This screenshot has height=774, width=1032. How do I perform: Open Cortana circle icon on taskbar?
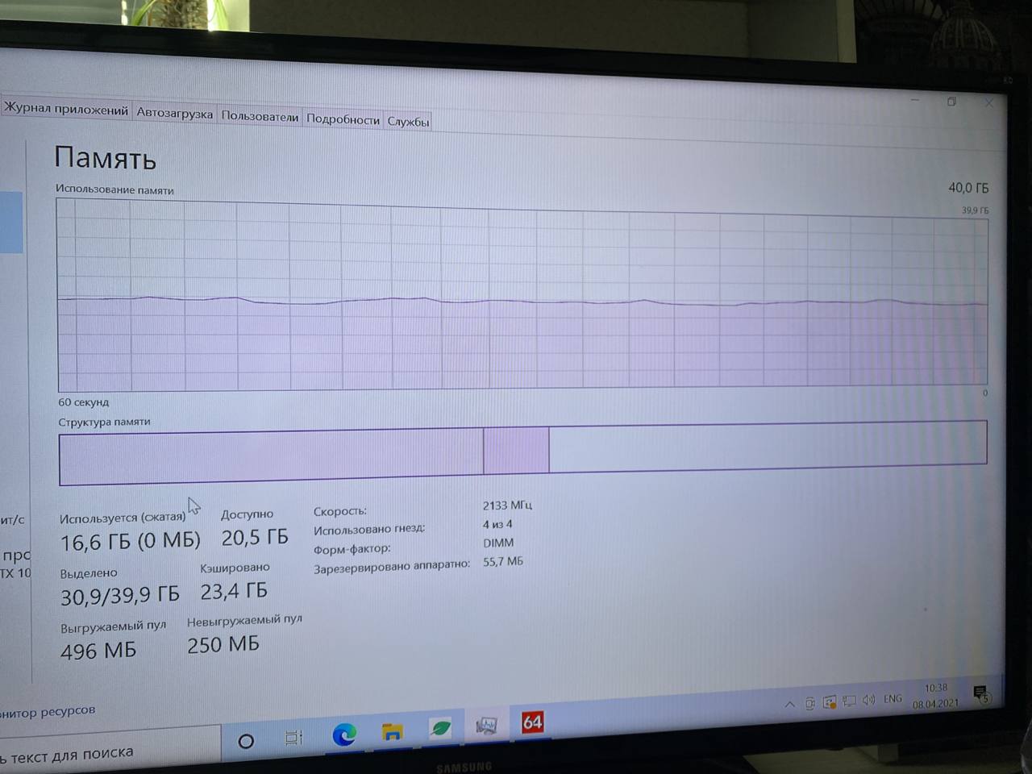click(x=246, y=740)
